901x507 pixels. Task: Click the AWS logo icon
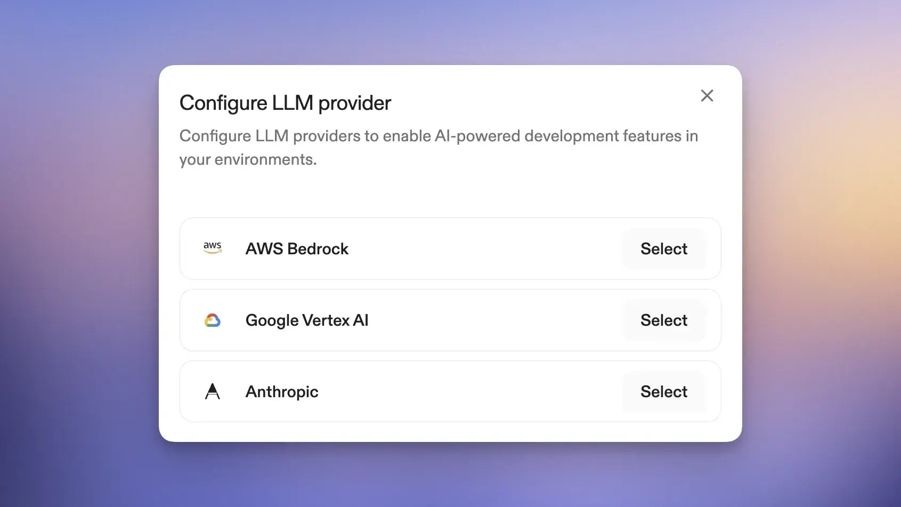point(213,248)
